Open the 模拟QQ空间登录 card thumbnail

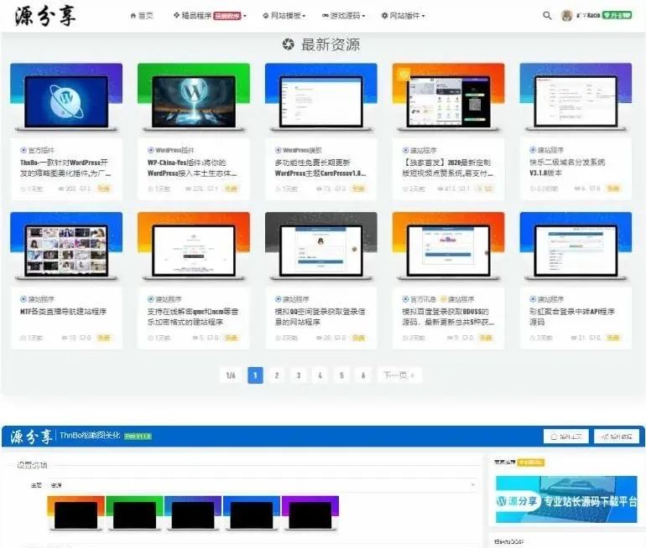tap(321, 247)
